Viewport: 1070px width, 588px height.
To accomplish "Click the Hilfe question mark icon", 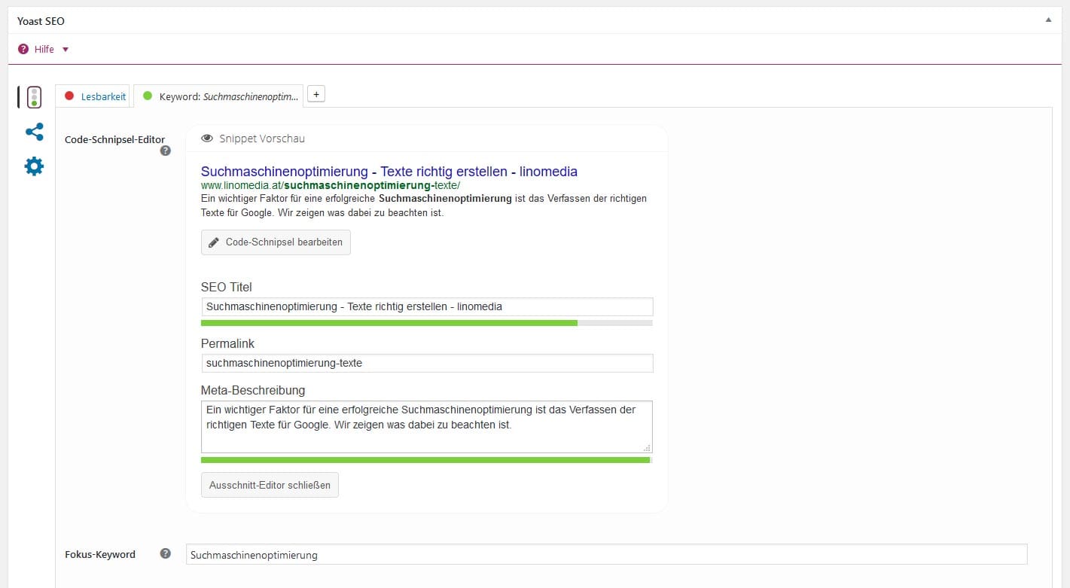I will [23, 49].
